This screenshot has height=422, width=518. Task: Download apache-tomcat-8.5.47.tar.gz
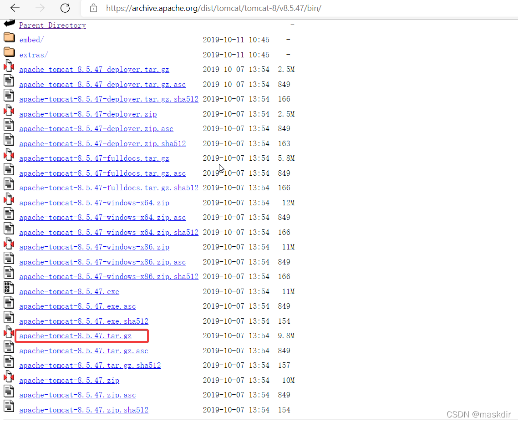point(75,336)
